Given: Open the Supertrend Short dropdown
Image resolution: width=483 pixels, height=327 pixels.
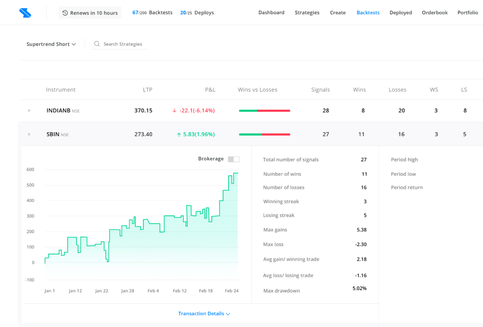Looking at the screenshot, I should (x=51, y=44).
